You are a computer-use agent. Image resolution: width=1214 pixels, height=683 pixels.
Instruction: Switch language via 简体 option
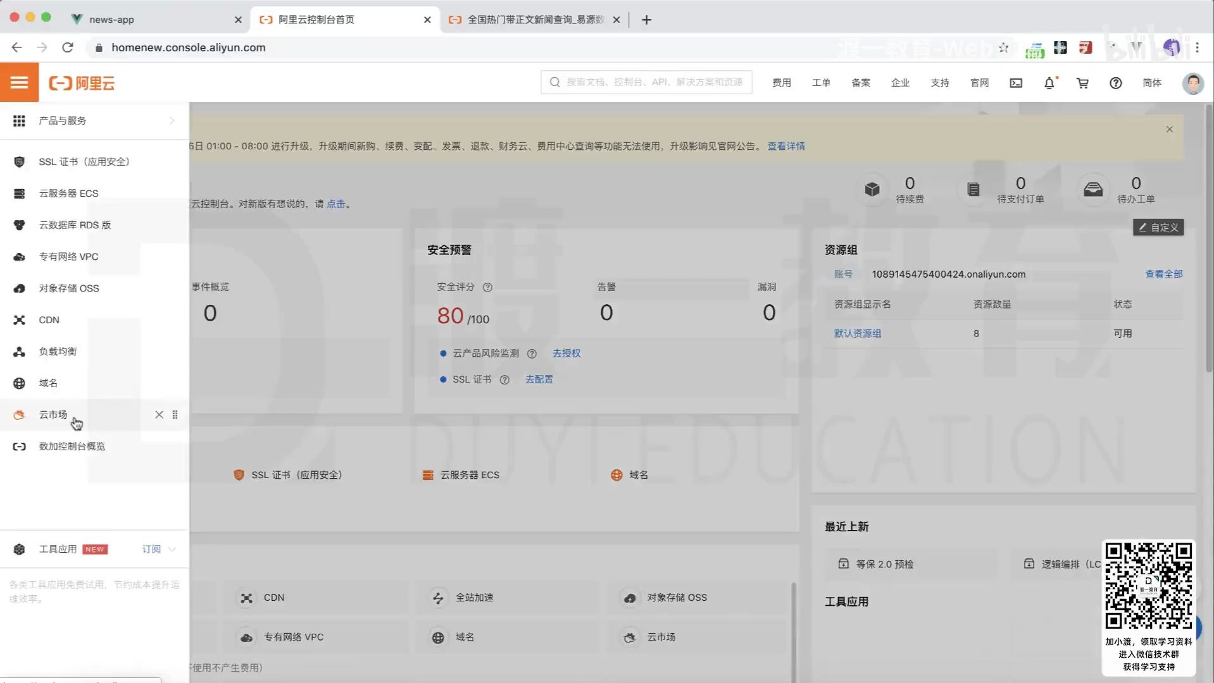[x=1152, y=83]
